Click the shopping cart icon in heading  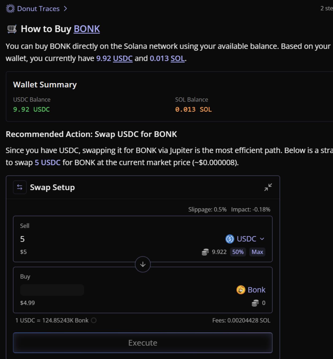pos(12,29)
